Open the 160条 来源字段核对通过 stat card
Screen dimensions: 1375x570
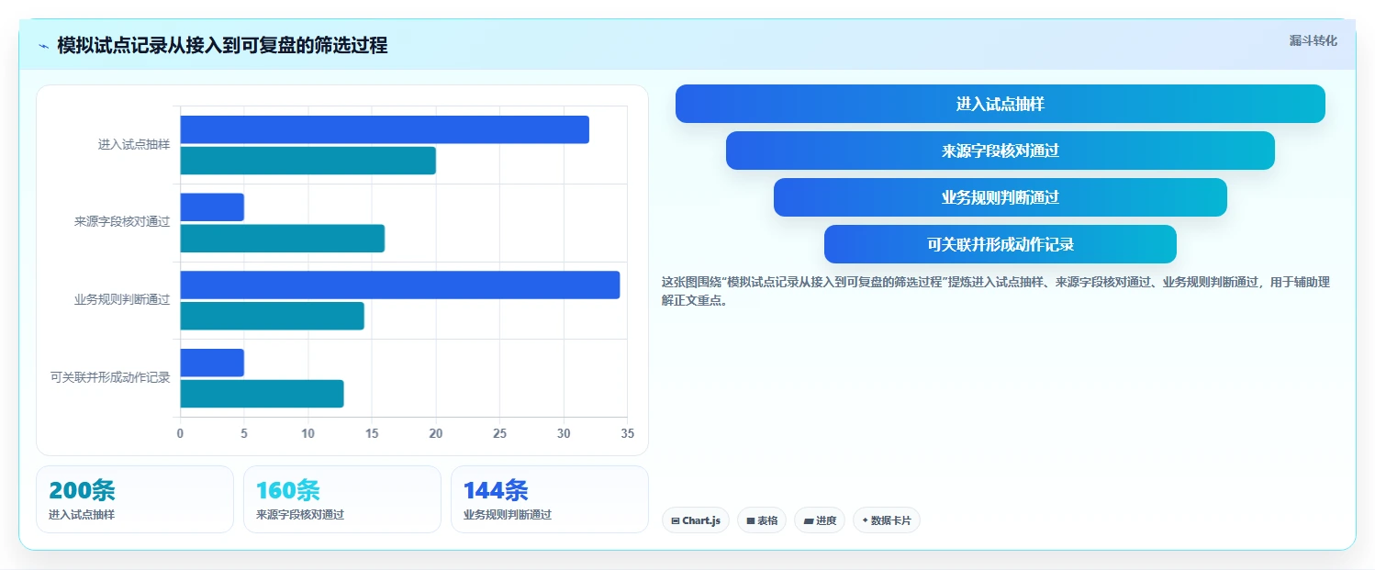pyautogui.click(x=342, y=499)
